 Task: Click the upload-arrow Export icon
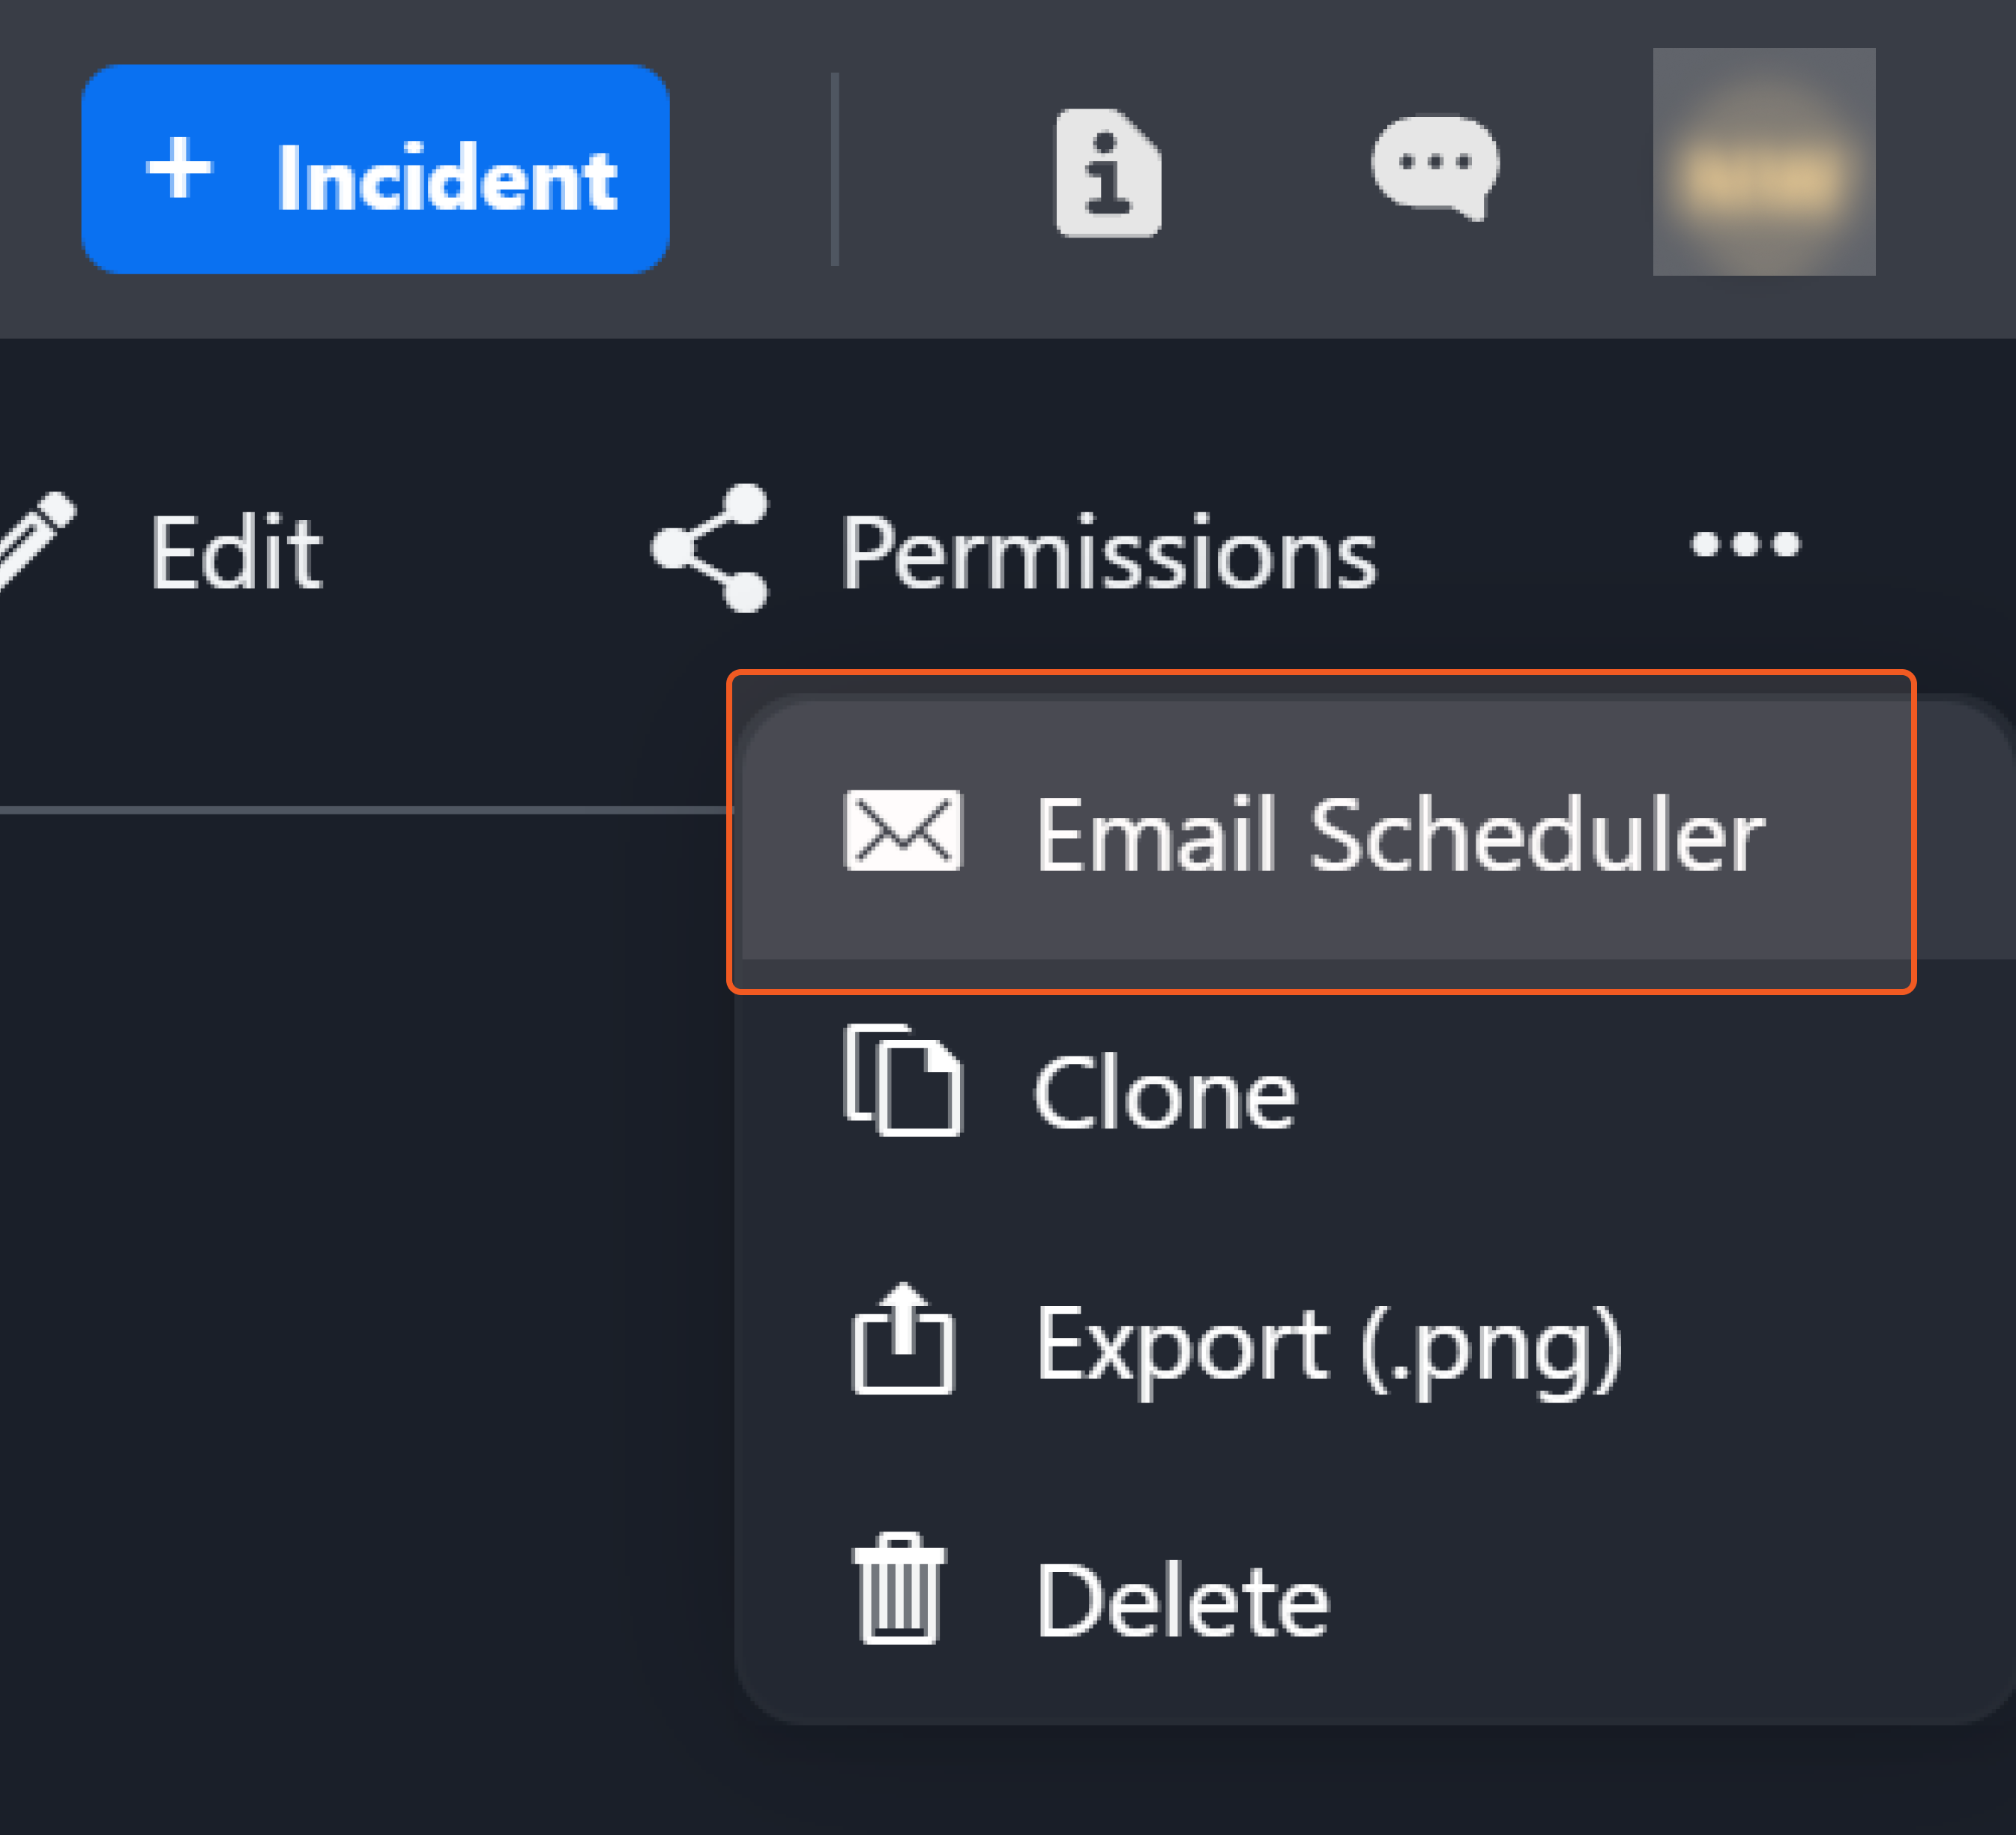point(903,1340)
